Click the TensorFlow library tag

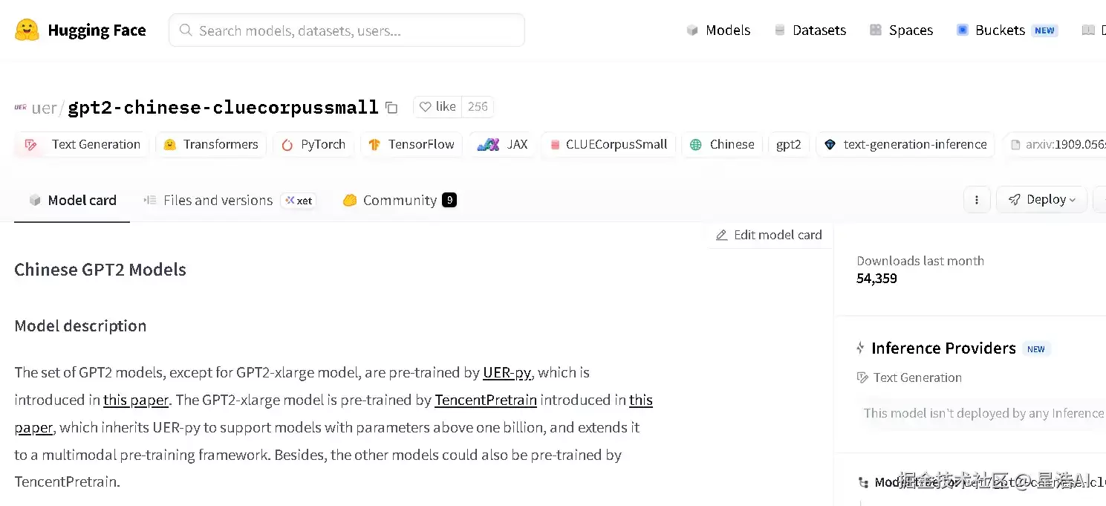point(412,145)
